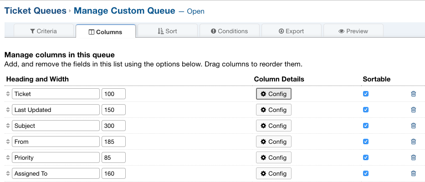This screenshot has width=425, height=182.
Task: Select the reorder handle beside Priority
Action: point(8,157)
